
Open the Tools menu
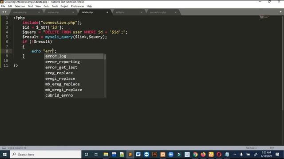[55, 6]
